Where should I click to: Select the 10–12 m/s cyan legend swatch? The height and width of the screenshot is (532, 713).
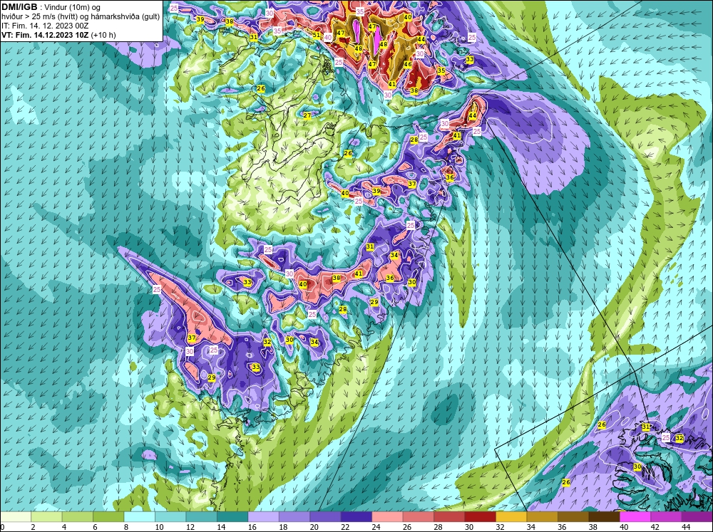[x=170, y=517]
